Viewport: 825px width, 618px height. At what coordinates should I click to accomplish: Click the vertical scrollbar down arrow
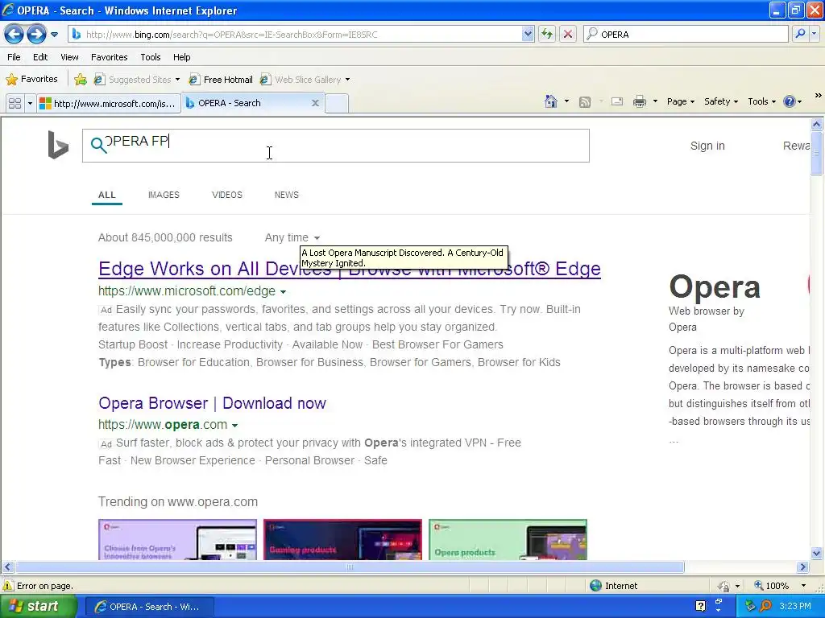point(817,553)
